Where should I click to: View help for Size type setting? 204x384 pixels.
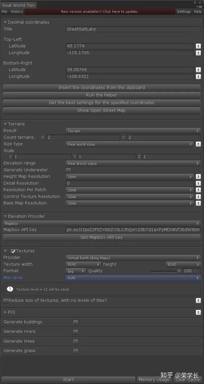198,144
